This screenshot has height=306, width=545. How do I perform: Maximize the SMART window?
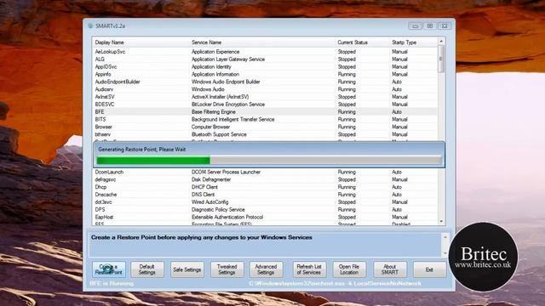[430, 26]
